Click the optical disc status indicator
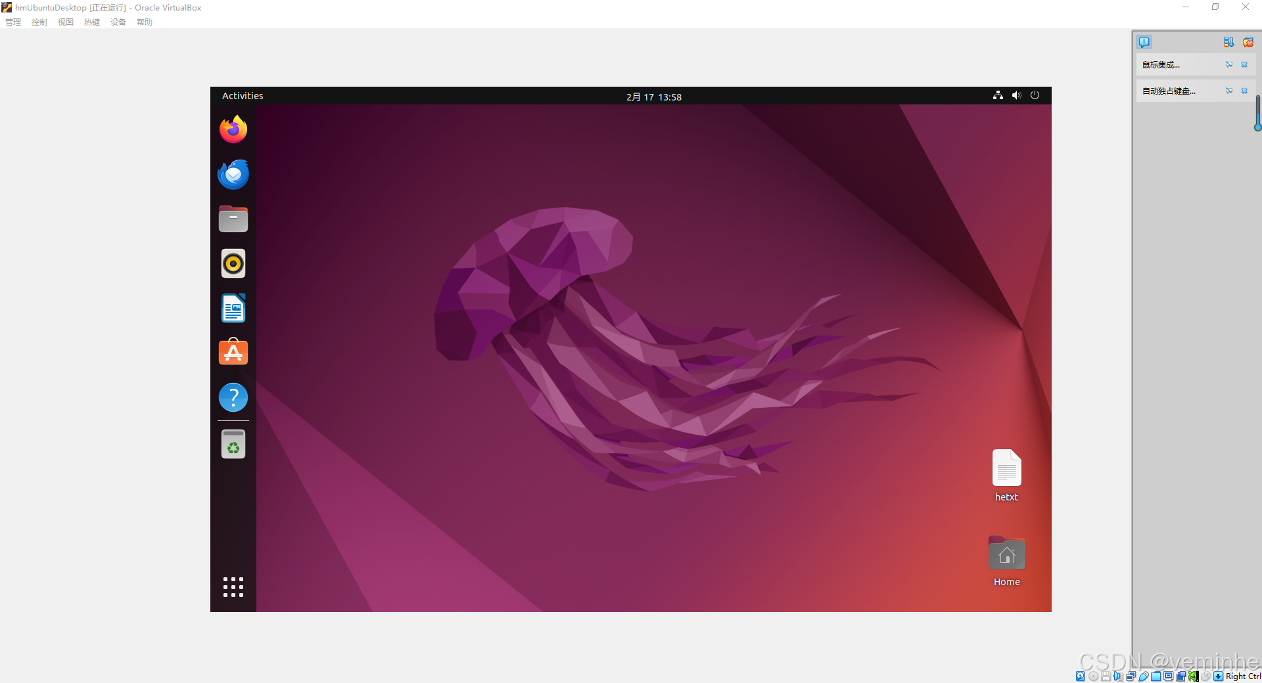 click(1093, 676)
